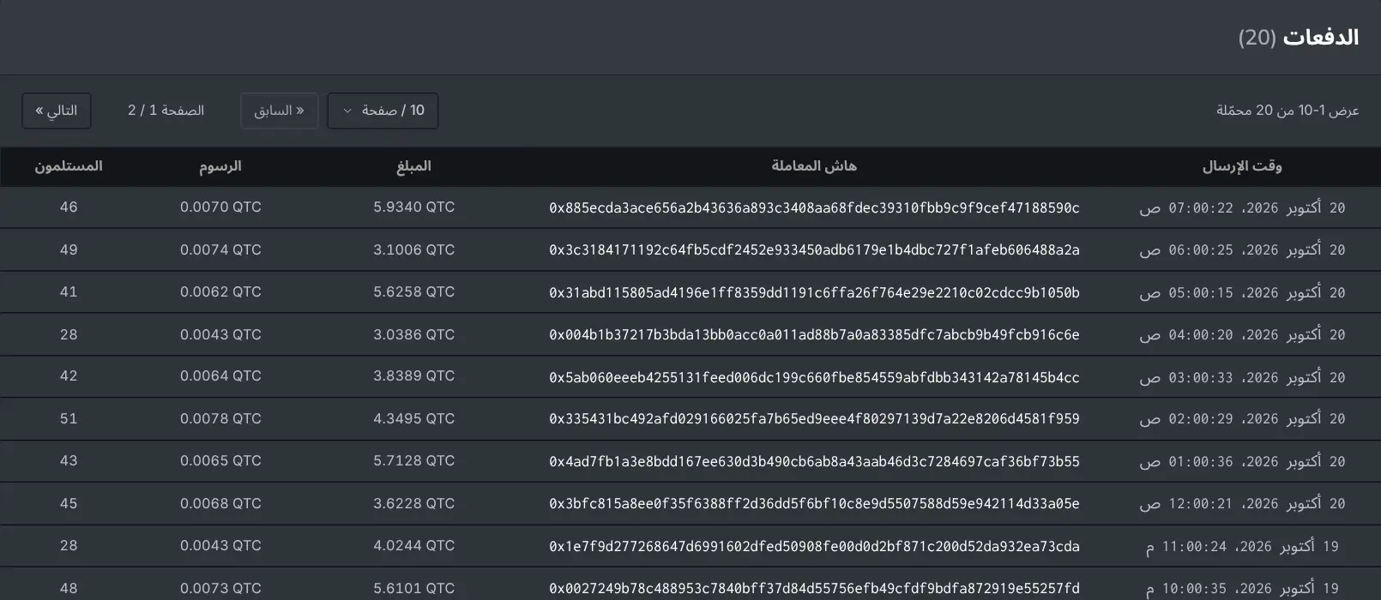1381x600 pixels.
Task: Select amount 3.6228 QTC
Action: coord(413,503)
